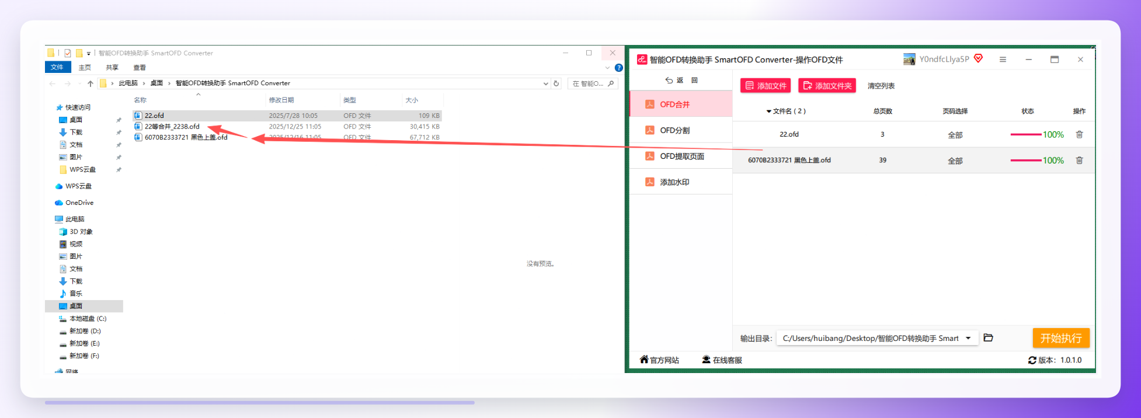This screenshot has height=418, width=1141.
Task: Open 视频 in Explorer sidebar
Action: (76, 244)
